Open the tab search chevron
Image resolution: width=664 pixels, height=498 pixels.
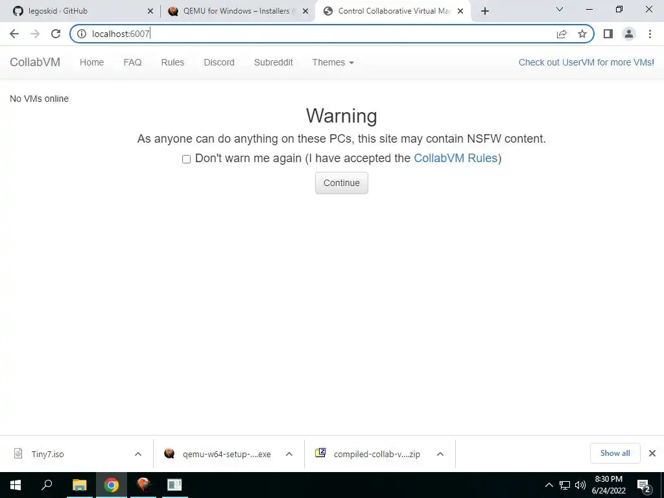coord(560,9)
